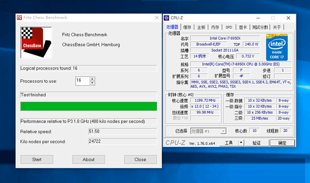This screenshot has width=310, height=183.
Task: Click the CPU name Intel Core i7 6950X
Action: 225,38
